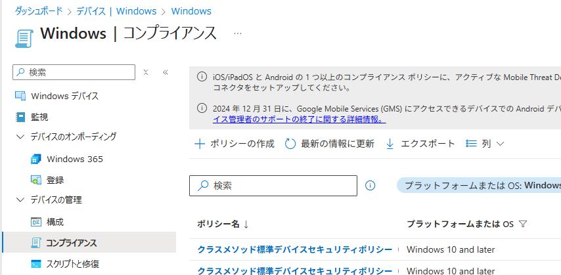
Task: Select the Windows 365 icon
Action: click(x=35, y=159)
